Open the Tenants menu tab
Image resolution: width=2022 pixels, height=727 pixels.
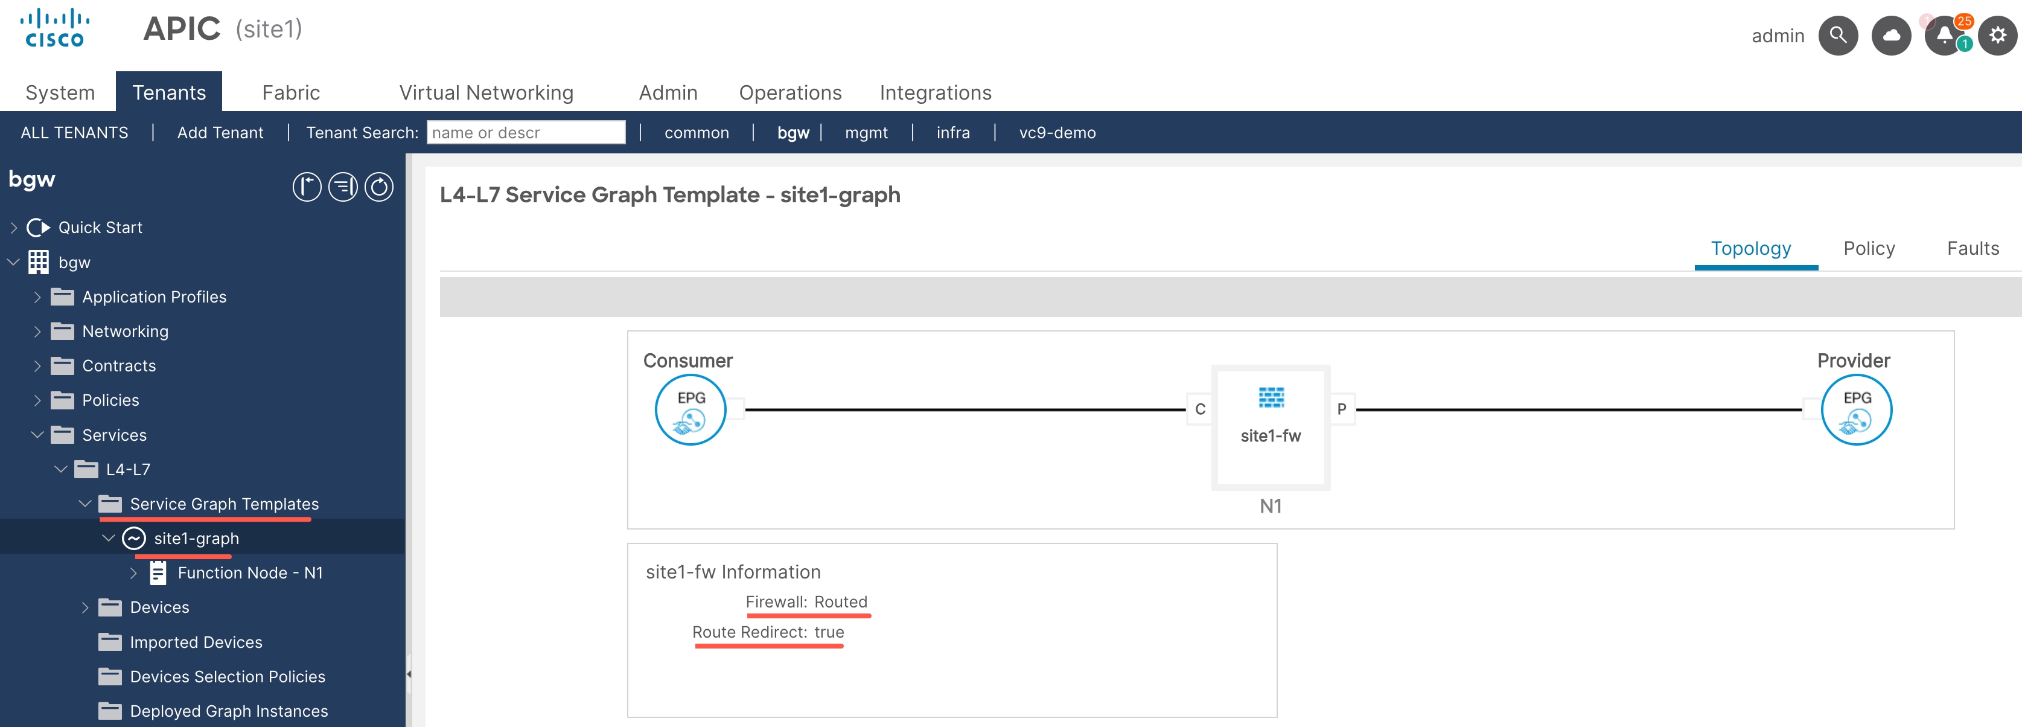pos(169,92)
